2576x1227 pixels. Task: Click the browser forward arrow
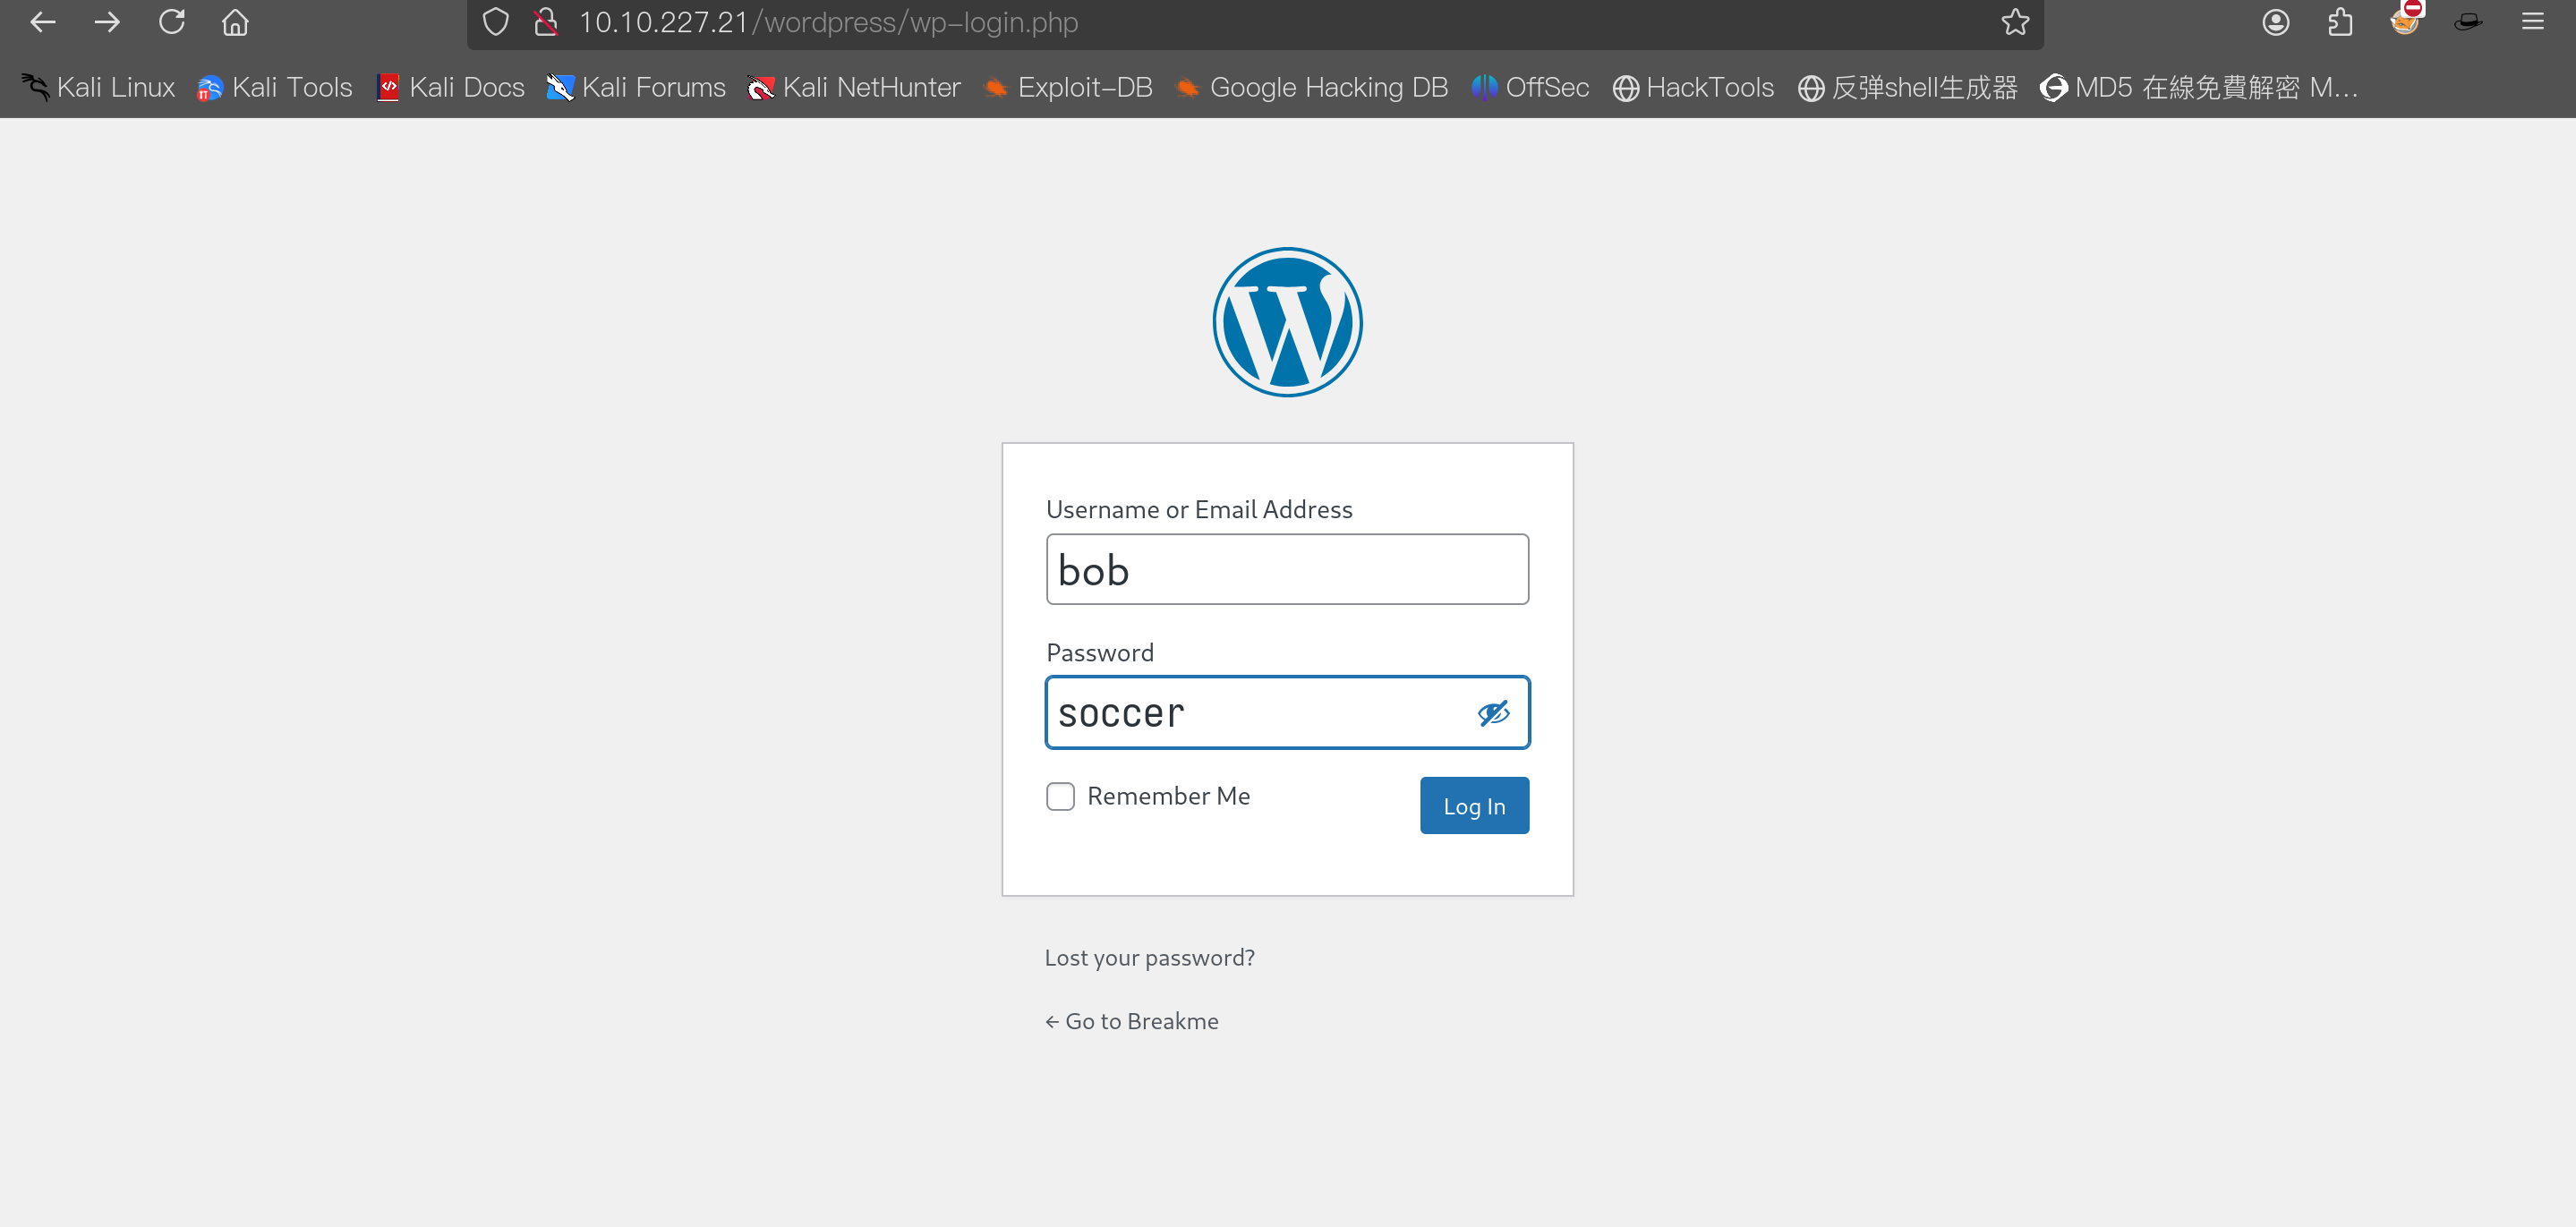107,22
